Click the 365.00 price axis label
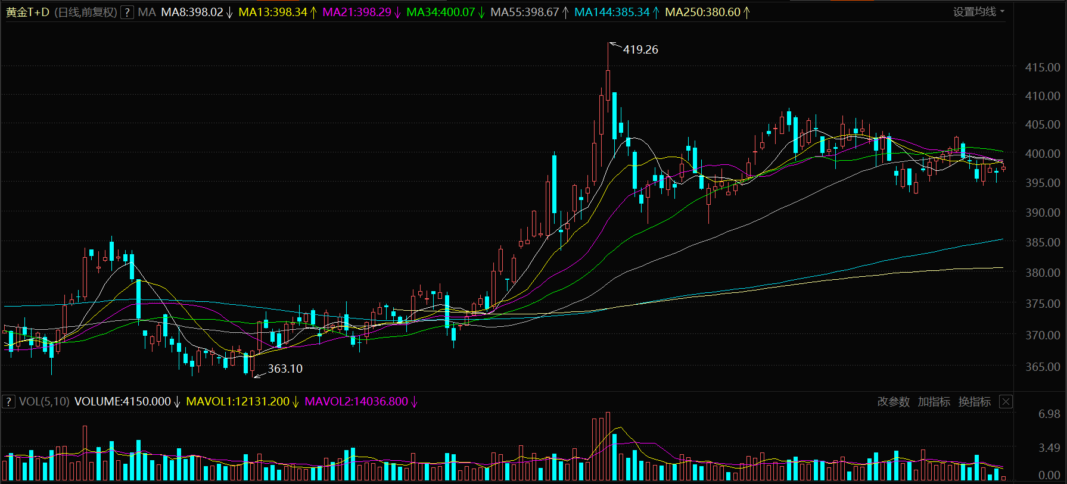The image size is (1067, 484). coord(1042,367)
